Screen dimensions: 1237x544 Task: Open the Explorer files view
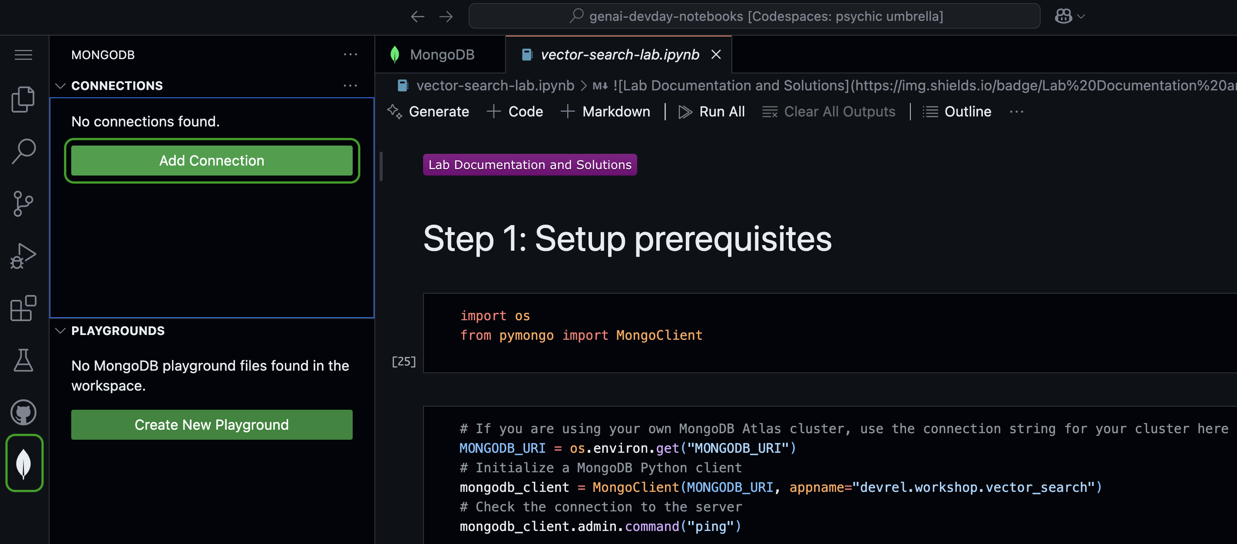[x=23, y=100]
